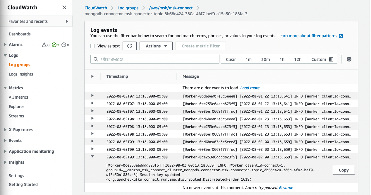Click the Log groups breadcrumb link
371x195 pixels.
128,8
